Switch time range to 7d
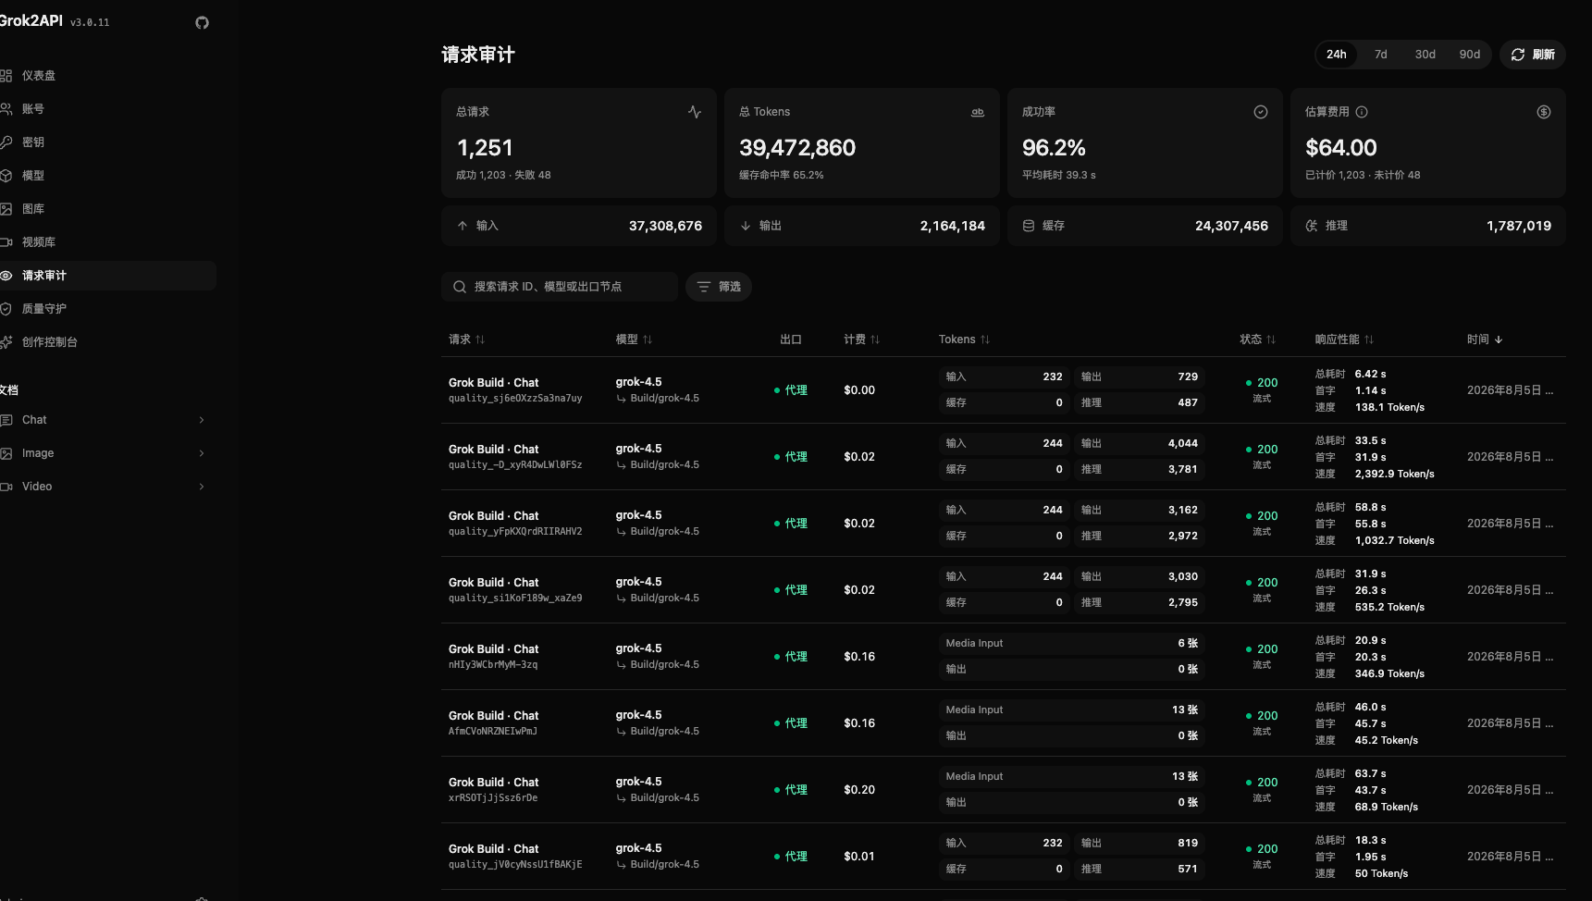Screen dimensions: 1592x901 [1381, 55]
